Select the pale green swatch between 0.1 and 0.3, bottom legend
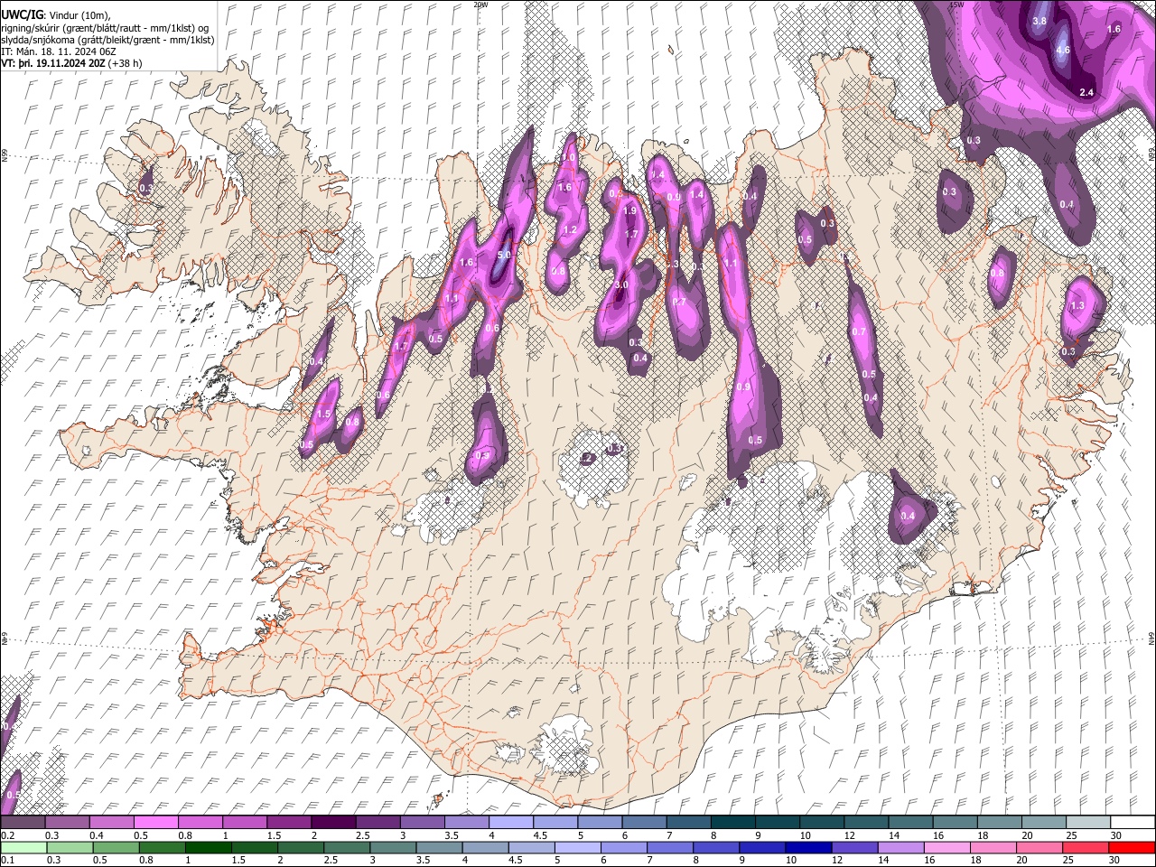The width and height of the screenshot is (1156, 867). click(x=23, y=847)
